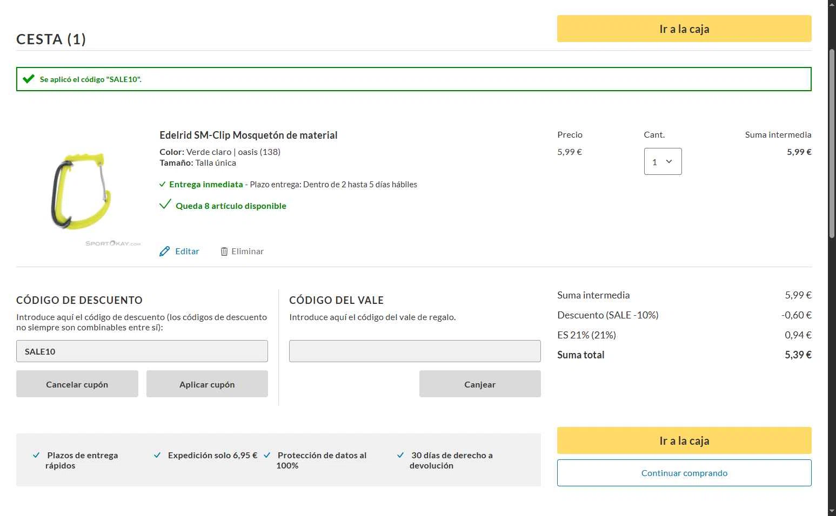Image resolution: width=836 pixels, height=516 pixels.
Task: Click Continuar comprando button
Action: point(684,473)
